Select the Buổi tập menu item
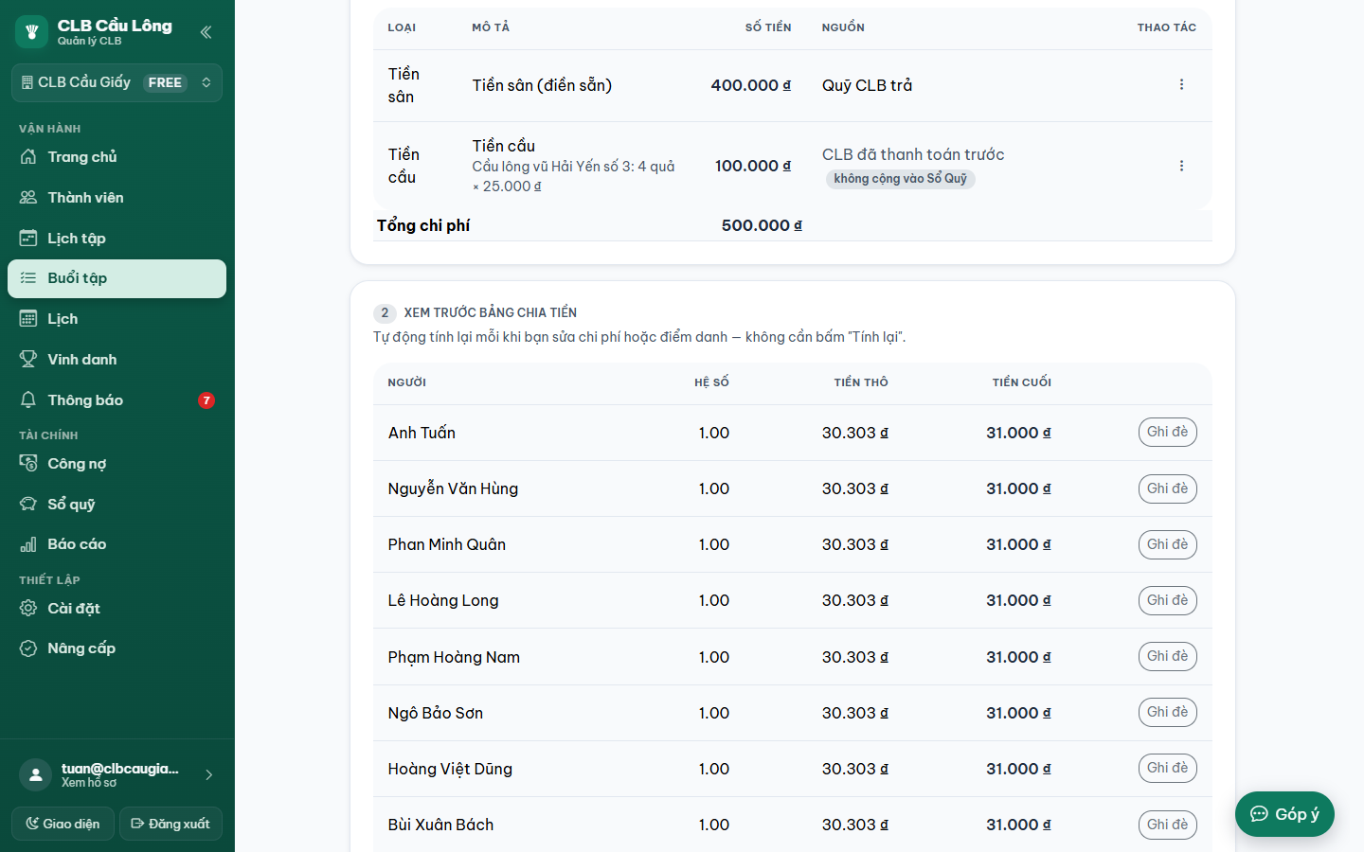The height and width of the screenshot is (852, 1364). tap(117, 278)
